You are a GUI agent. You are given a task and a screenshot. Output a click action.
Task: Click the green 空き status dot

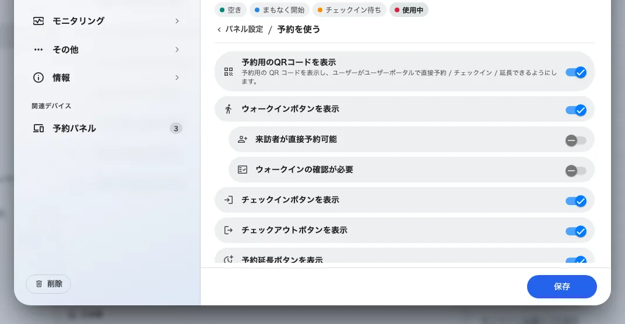(x=222, y=10)
